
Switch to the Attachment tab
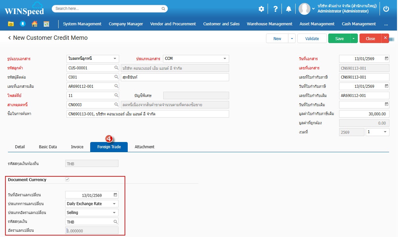coord(145,147)
